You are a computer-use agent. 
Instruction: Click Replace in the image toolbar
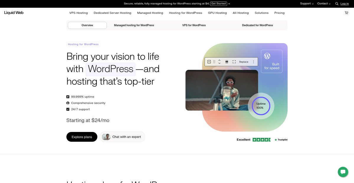(x=244, y=62)
